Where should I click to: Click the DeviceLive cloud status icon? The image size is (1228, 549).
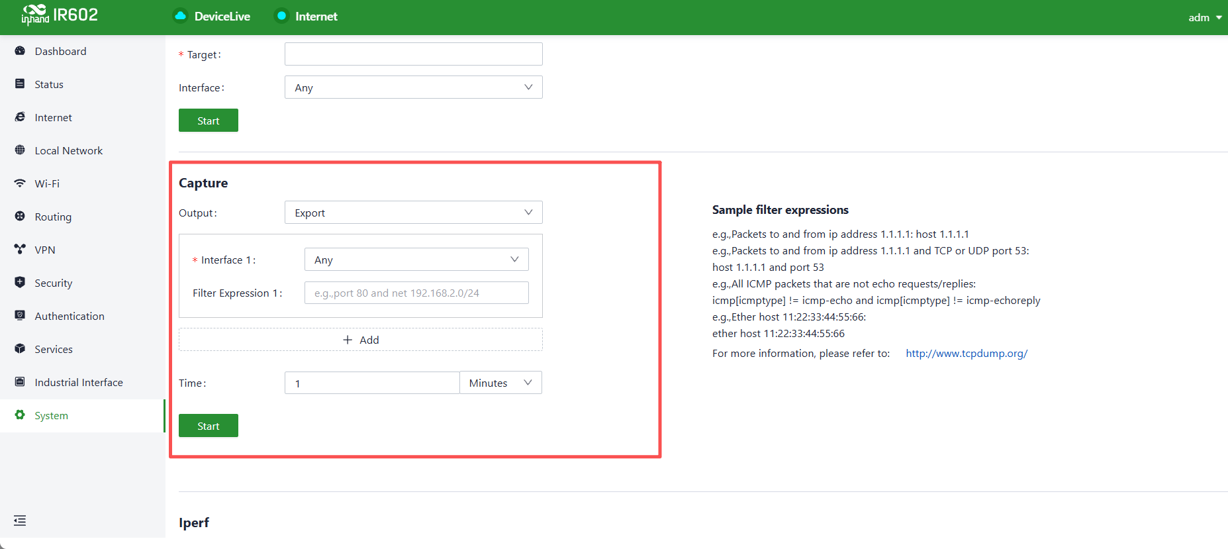(x=180, y=16)
